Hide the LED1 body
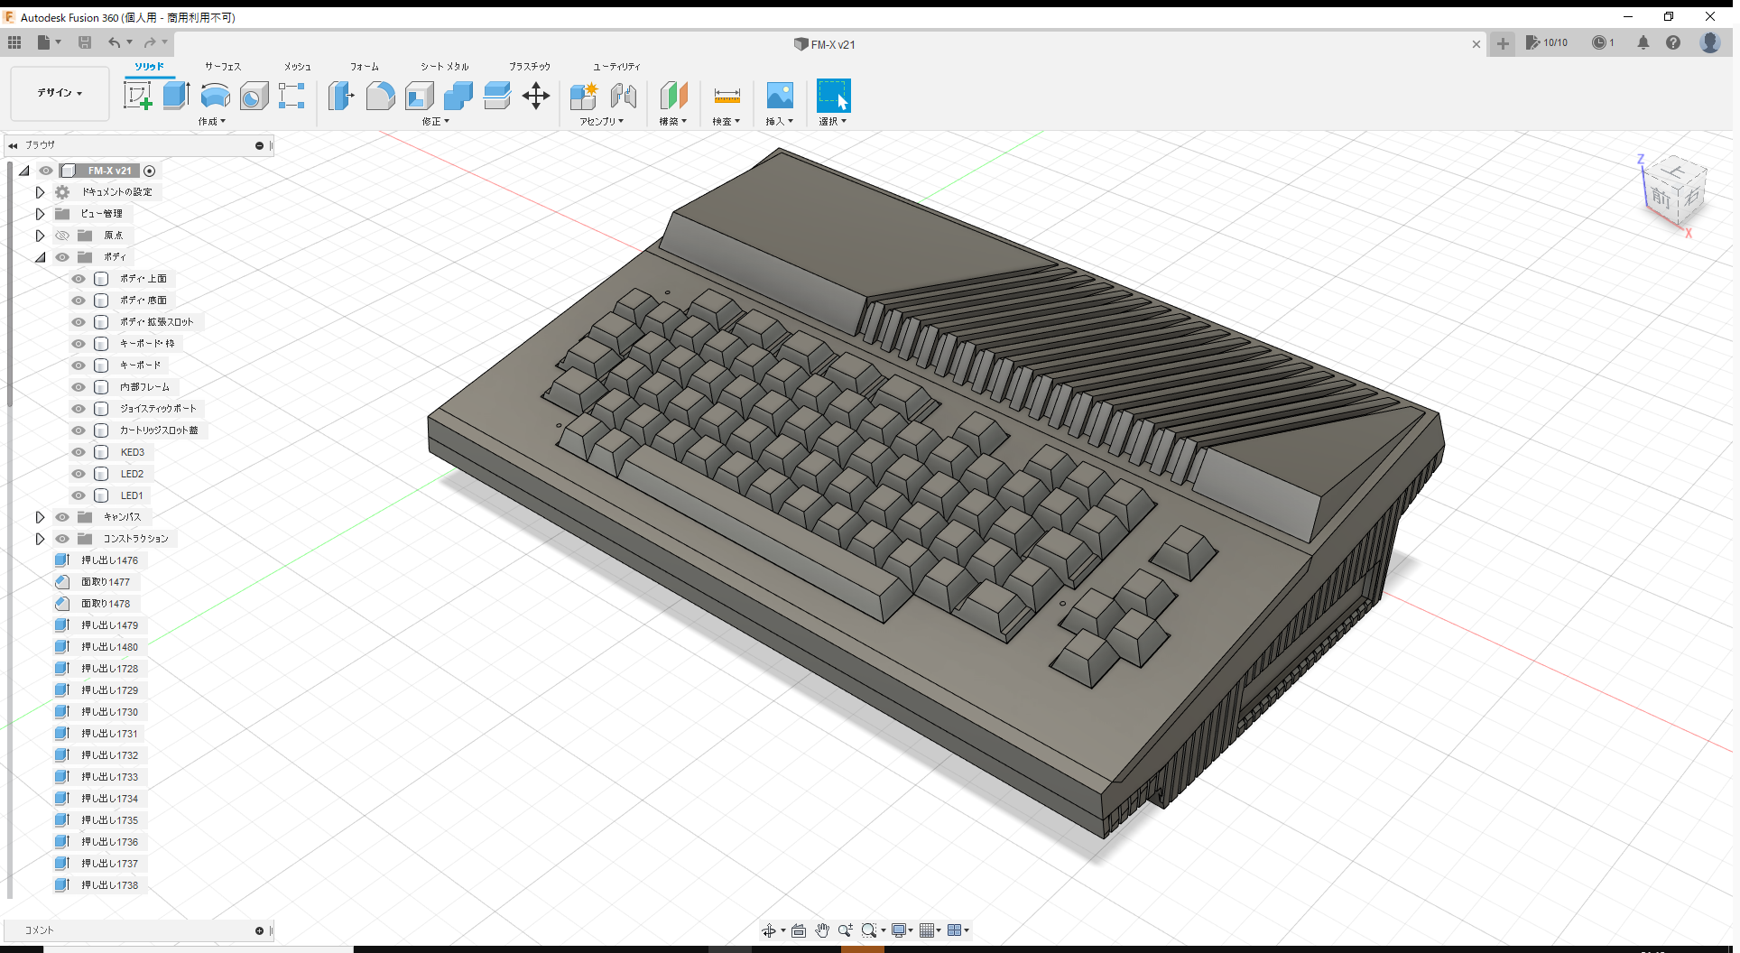This screenshot has height=953, width=1740. pyautogui.click(x=78, y=495)
